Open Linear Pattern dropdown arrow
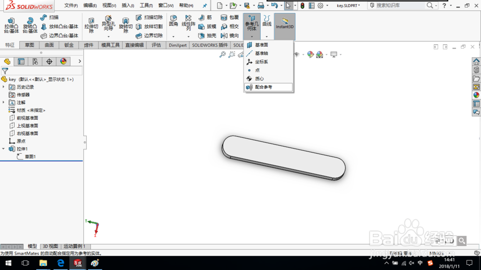Image resolution: width=481 pixels, height=270 pixels. (x=189, y=37)
